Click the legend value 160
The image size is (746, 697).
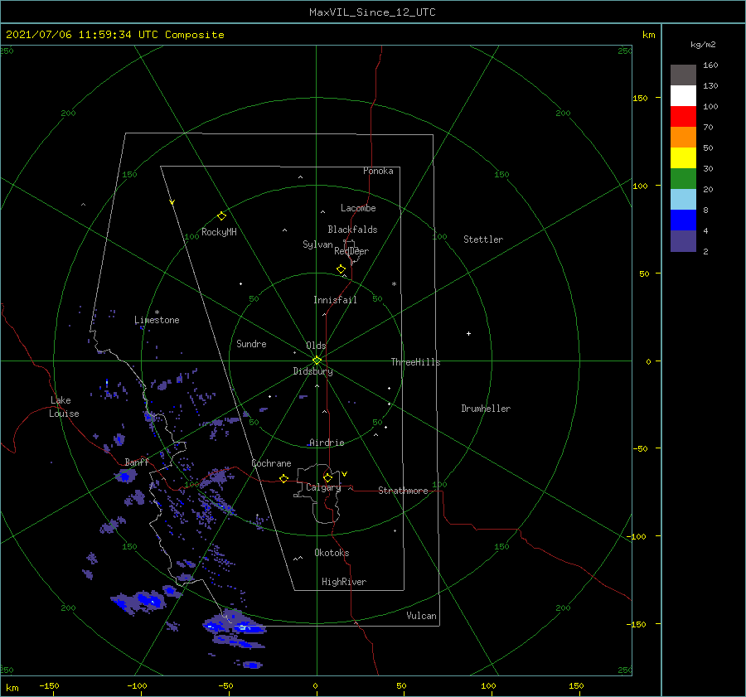click(710, 65)
